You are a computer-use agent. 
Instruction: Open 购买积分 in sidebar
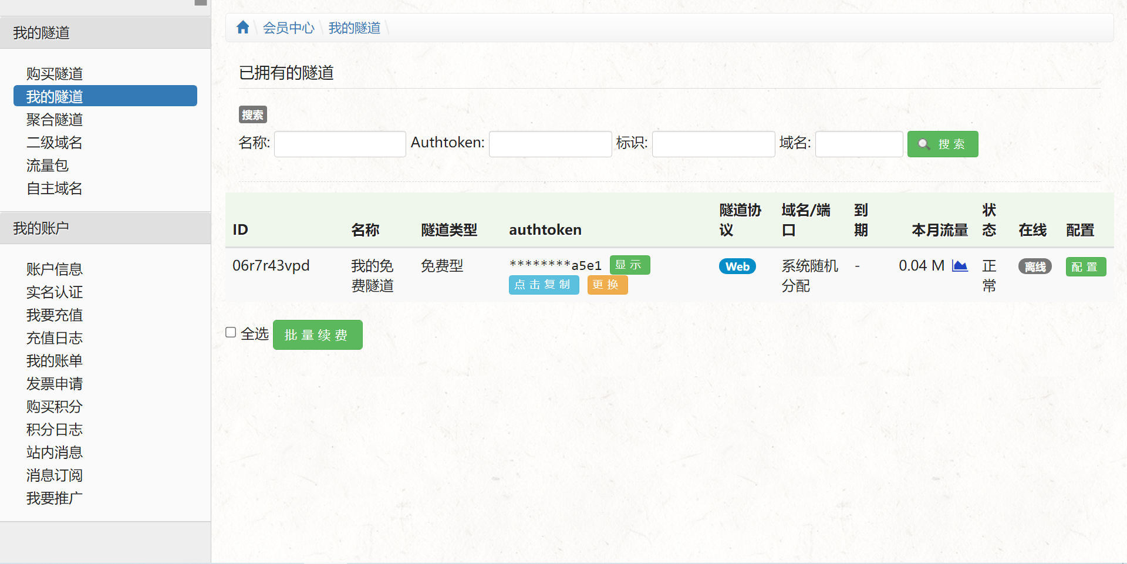(x=55, y=406)
